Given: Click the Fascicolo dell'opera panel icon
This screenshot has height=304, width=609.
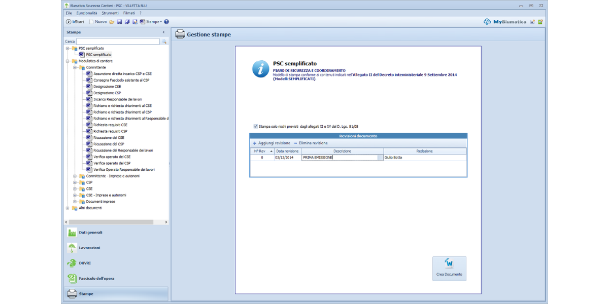Looking at the screenshot, I should 72,278.
